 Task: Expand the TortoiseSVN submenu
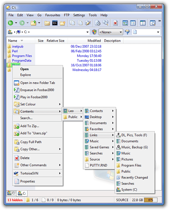[38, 173]
